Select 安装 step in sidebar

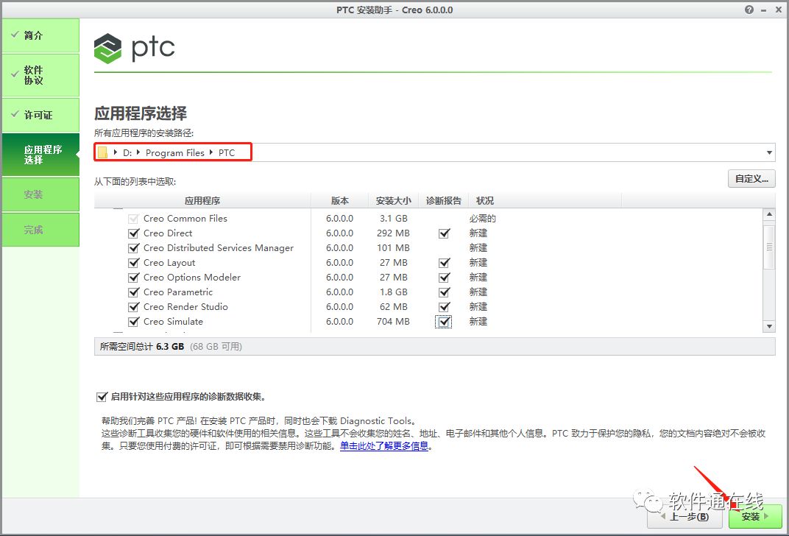coord(40,194)
